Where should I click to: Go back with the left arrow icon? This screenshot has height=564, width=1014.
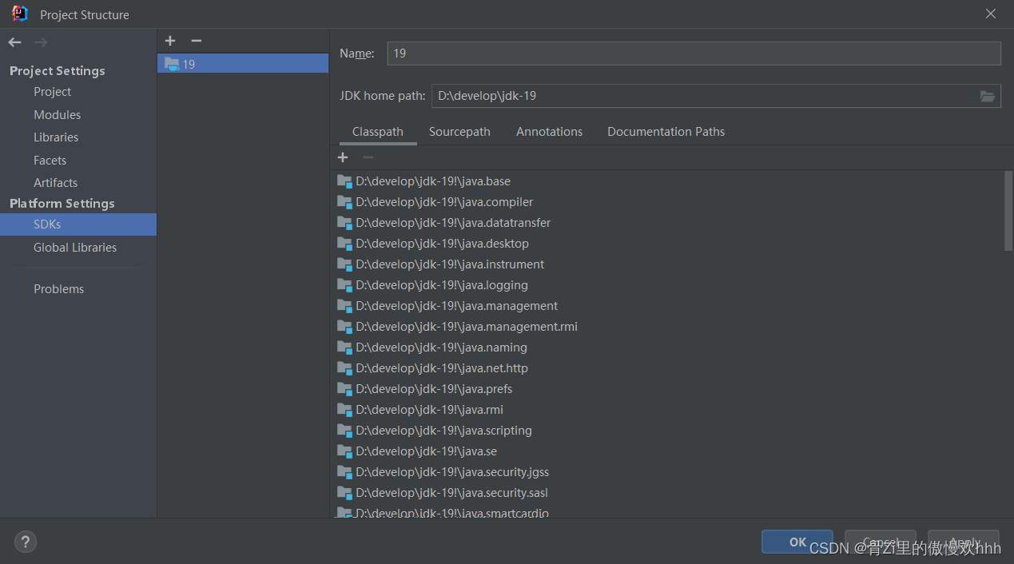click(x=15, y=42)
